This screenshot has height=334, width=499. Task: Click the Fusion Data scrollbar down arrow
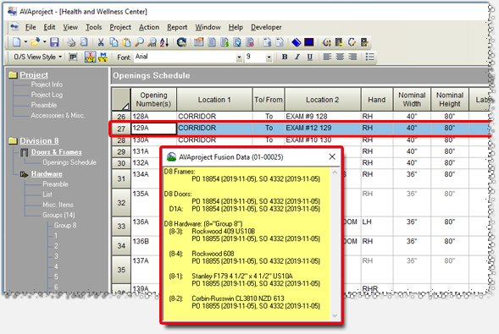[x=335, y=315]
